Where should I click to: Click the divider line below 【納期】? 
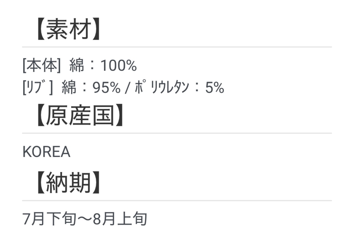[177, 201]
